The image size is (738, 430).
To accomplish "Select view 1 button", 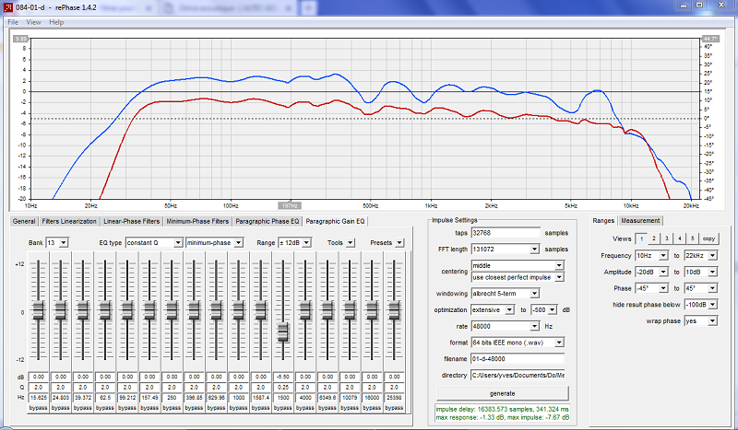I will pyautogui.click(x=641, y=238).
